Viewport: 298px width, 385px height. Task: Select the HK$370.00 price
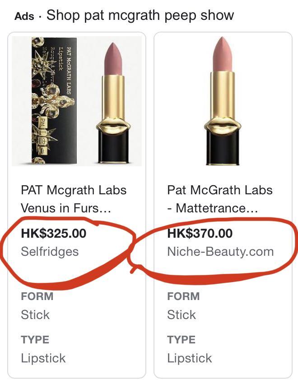[x=200, y=233]
